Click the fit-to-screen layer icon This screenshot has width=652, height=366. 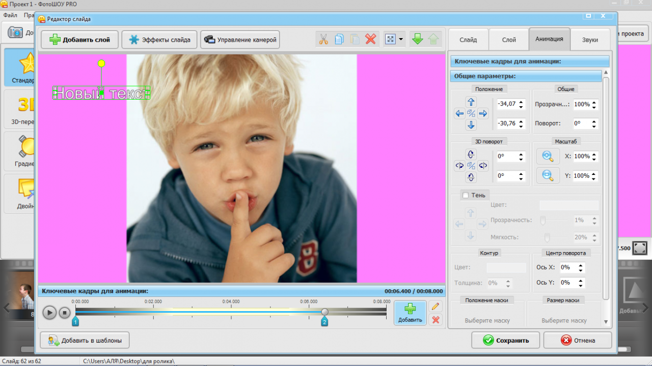(x=390, y=39)
